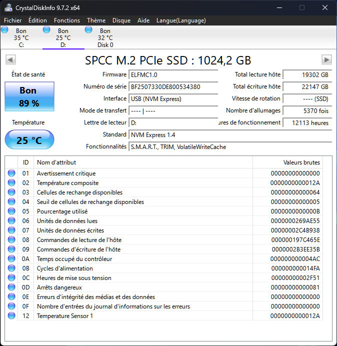
Task: Select the C: disk tab at 35 °C
Action: click(21, 37)
